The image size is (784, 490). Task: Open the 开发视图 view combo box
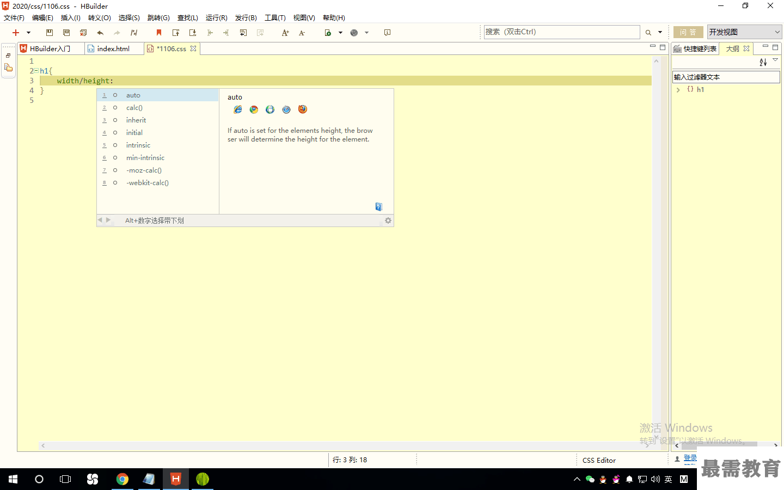click(x=744, y=32)
